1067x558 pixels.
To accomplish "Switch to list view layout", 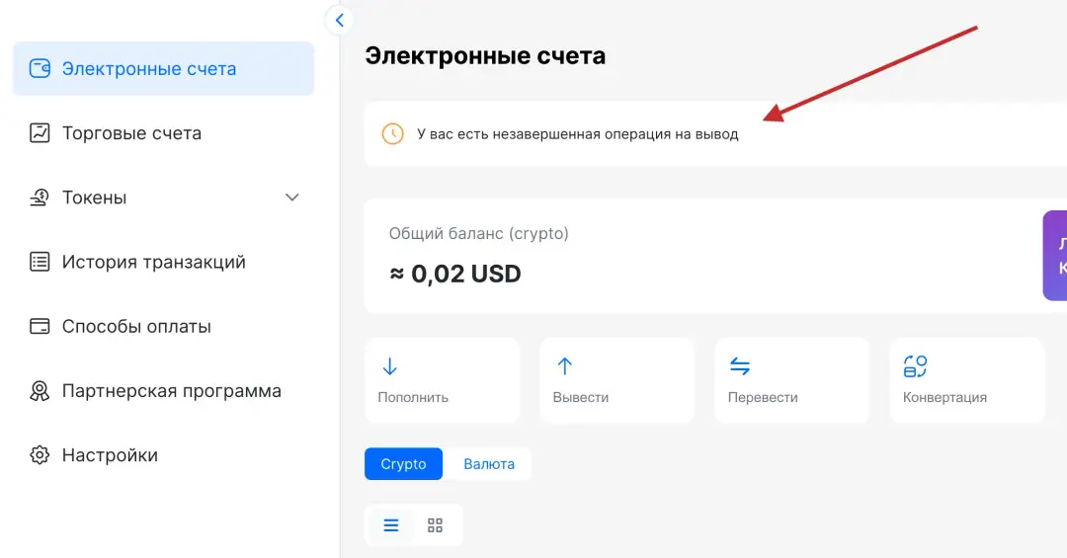I will (x=391, y=525).
